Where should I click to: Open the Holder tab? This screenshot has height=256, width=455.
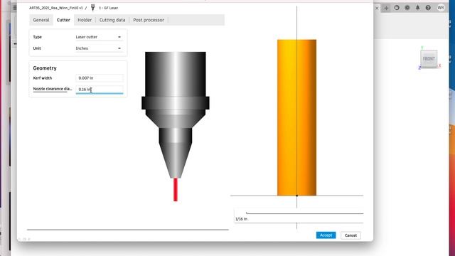85,20
